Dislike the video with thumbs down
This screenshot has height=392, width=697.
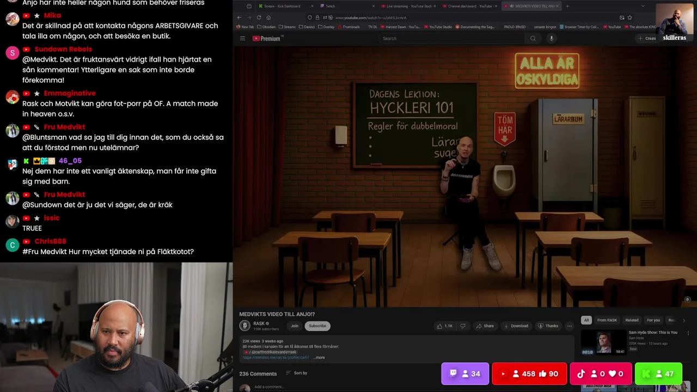(463, 326)
